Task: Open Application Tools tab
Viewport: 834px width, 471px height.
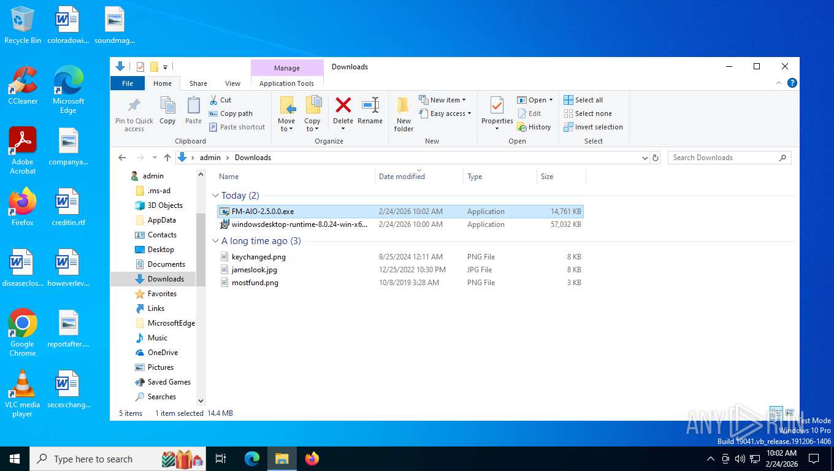Action: [x=286, y=83]
